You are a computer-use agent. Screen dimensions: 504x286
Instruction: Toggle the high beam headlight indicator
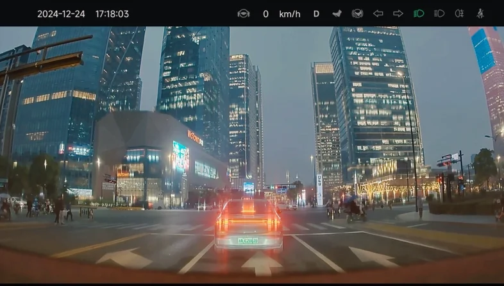tap(439, 13)
